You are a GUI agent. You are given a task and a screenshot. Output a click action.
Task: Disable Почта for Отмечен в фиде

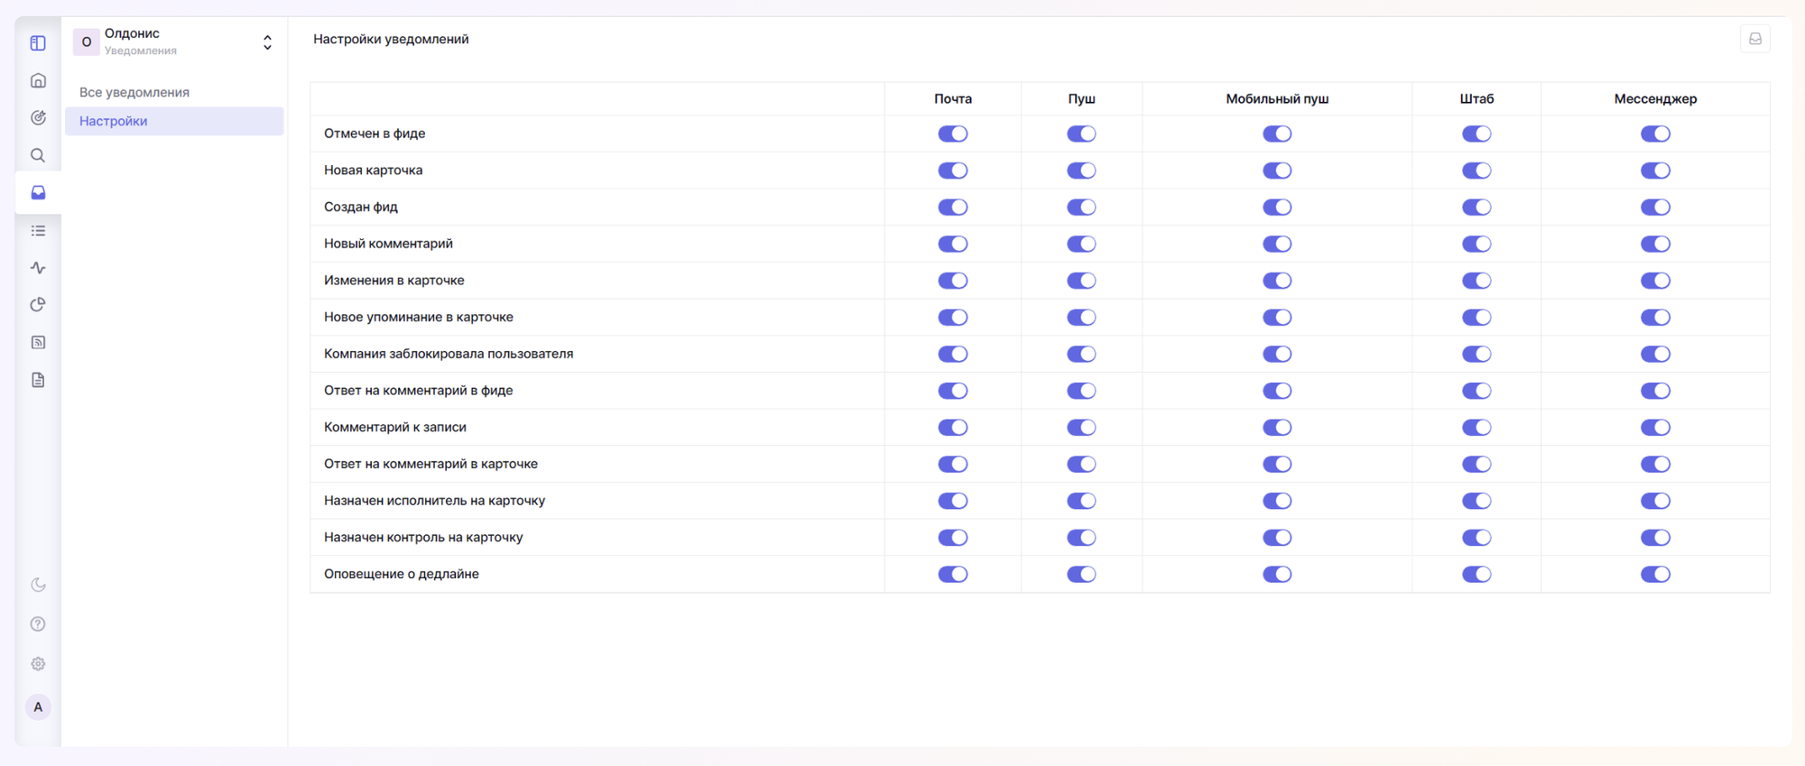pos(952,134)
